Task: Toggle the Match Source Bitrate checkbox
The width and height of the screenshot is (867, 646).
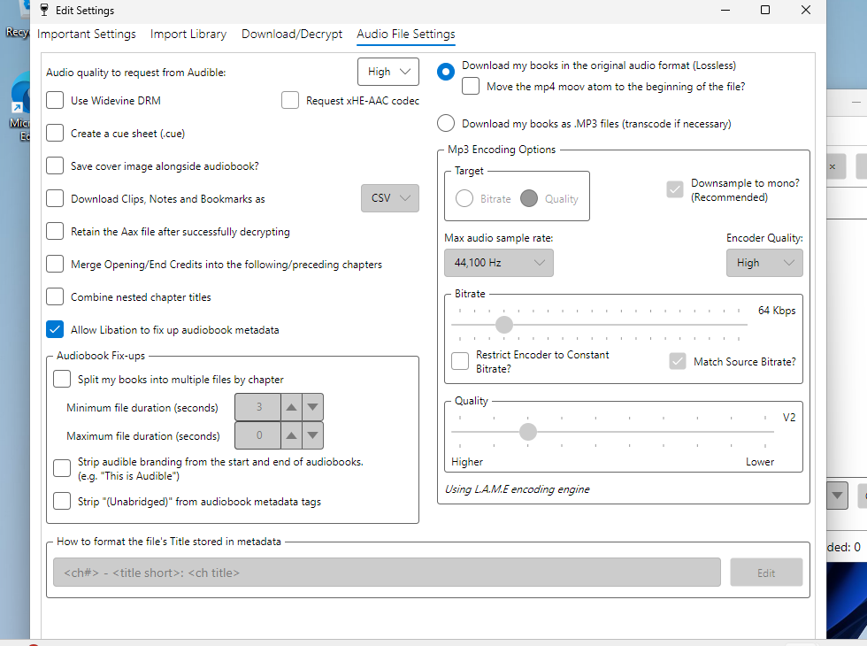Action: tap(678, 361)
